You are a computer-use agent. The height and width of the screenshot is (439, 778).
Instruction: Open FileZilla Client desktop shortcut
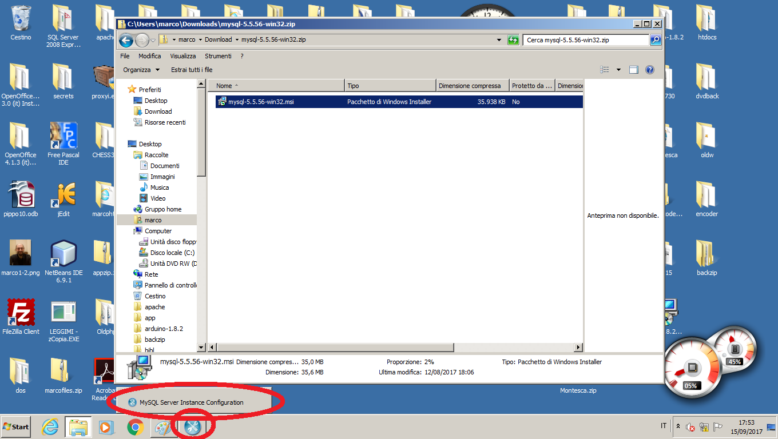21,313
